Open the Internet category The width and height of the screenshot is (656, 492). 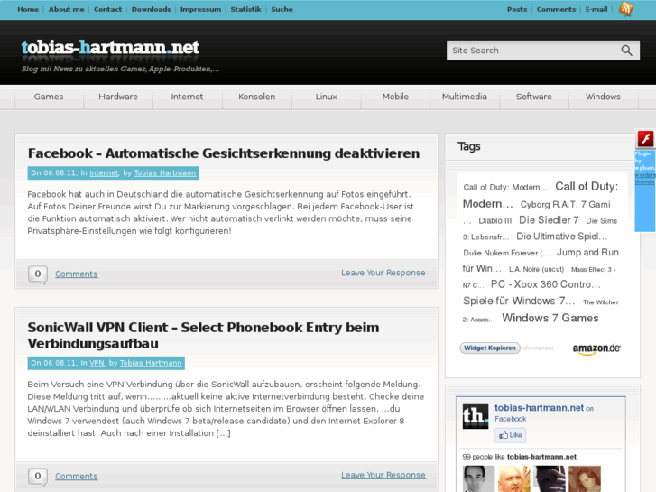point(187,97)
